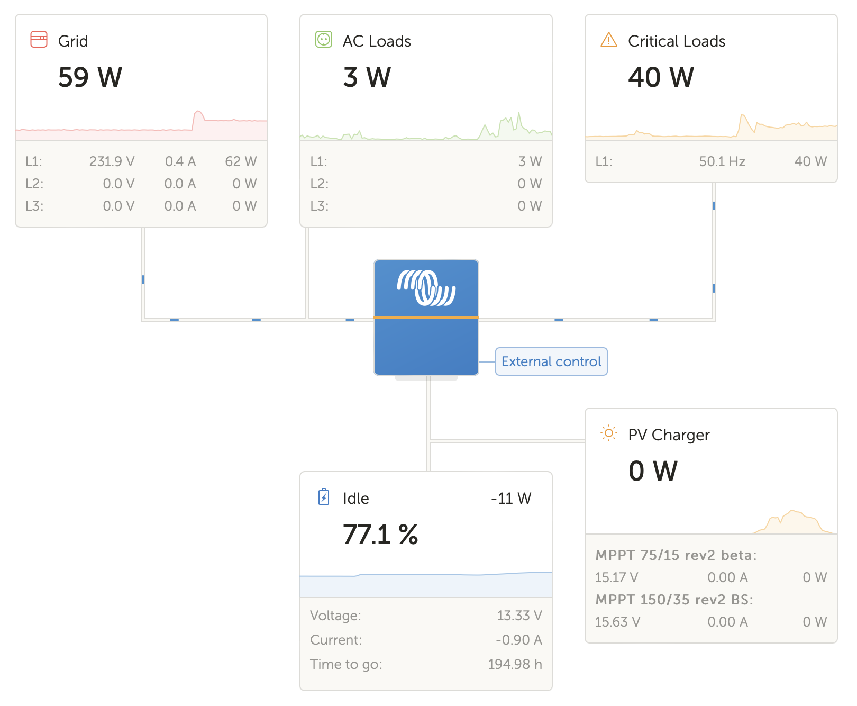The height and width of the screenshot is (706, 857).
Task: Click the PV Charger sun icon
Action: (609, 433)
